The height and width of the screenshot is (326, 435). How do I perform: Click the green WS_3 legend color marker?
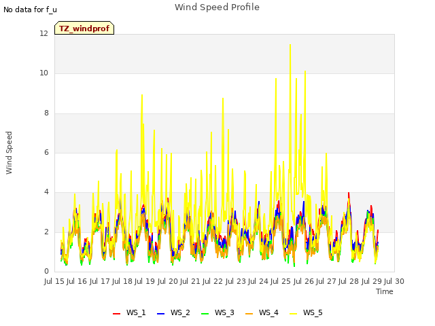point(205,314)
